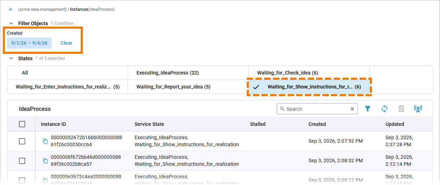Open the (acme-idea-management) breadcrumb
440x185 pixels.
coord(42,9)
